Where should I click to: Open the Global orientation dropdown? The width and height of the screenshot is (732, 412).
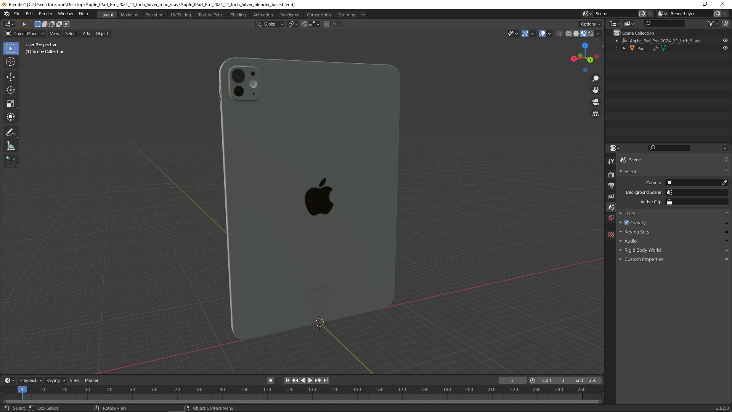pos(270,24)
